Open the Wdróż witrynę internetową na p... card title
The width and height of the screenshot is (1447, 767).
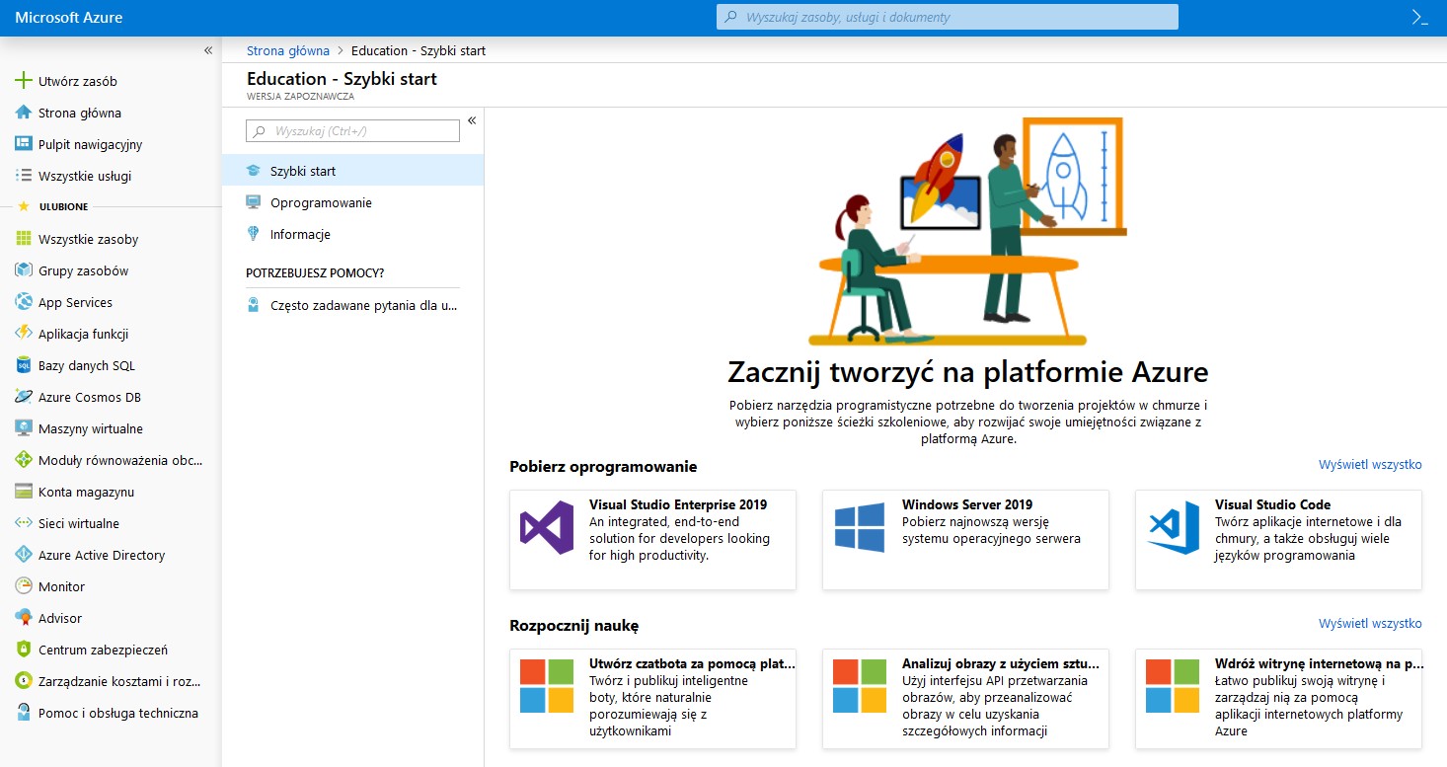(1319, 663)
